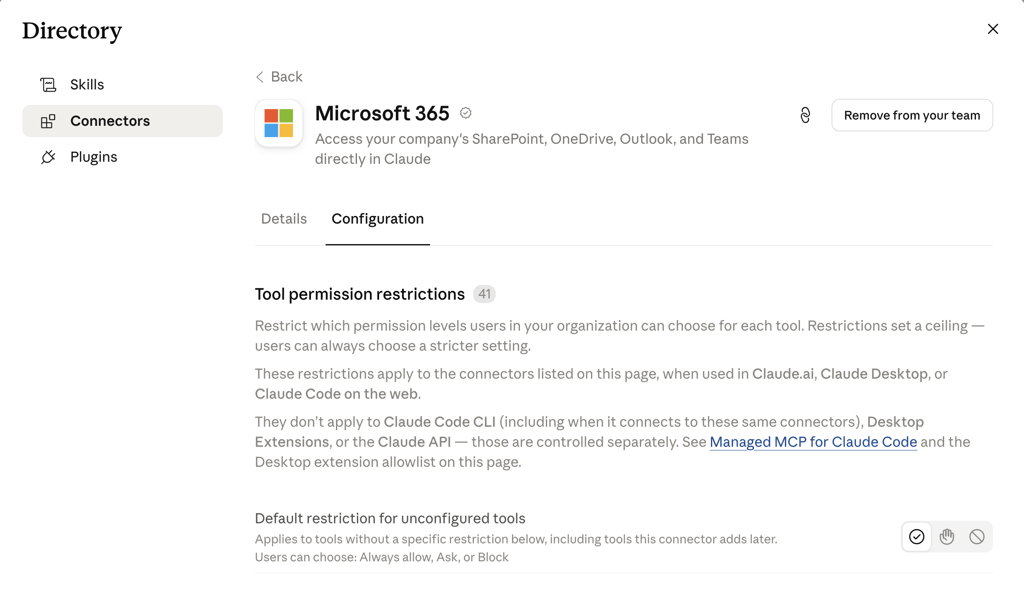Select Connectors in the sidebar

click(122, 121)
